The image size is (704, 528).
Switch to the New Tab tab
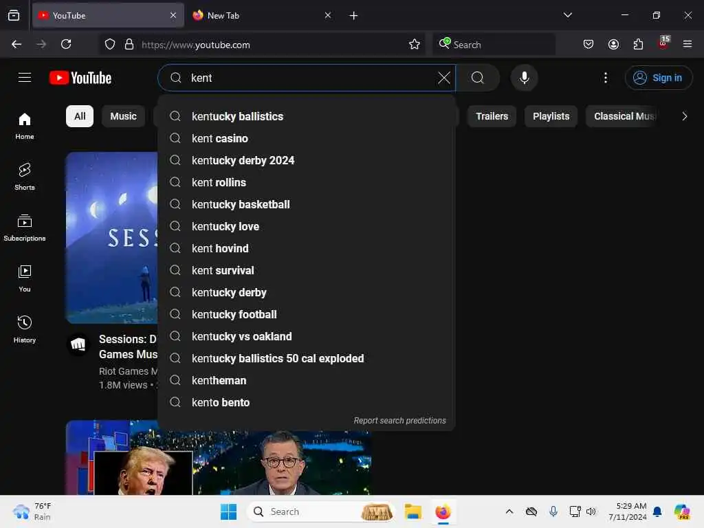tap(263, 16)
